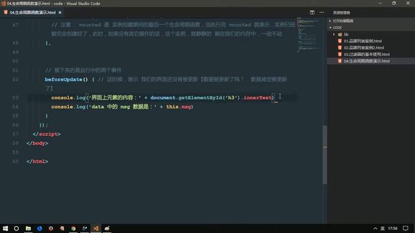This screenshot has width=415, height=233.
Task: Click the VS Code logo in the title bar
Action: tap(3, 3)
